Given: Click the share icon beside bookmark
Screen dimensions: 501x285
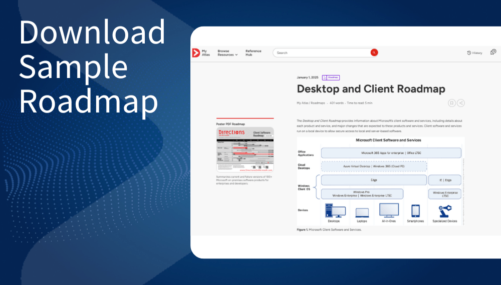Looking at the screenshot, I should pyautogui.click(x=460, y=103).
